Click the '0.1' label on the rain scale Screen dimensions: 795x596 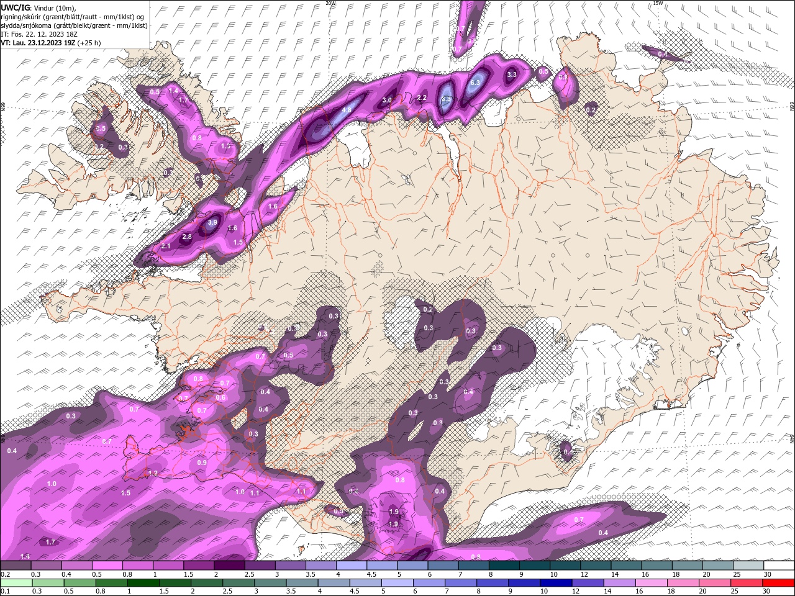[6, 591]
